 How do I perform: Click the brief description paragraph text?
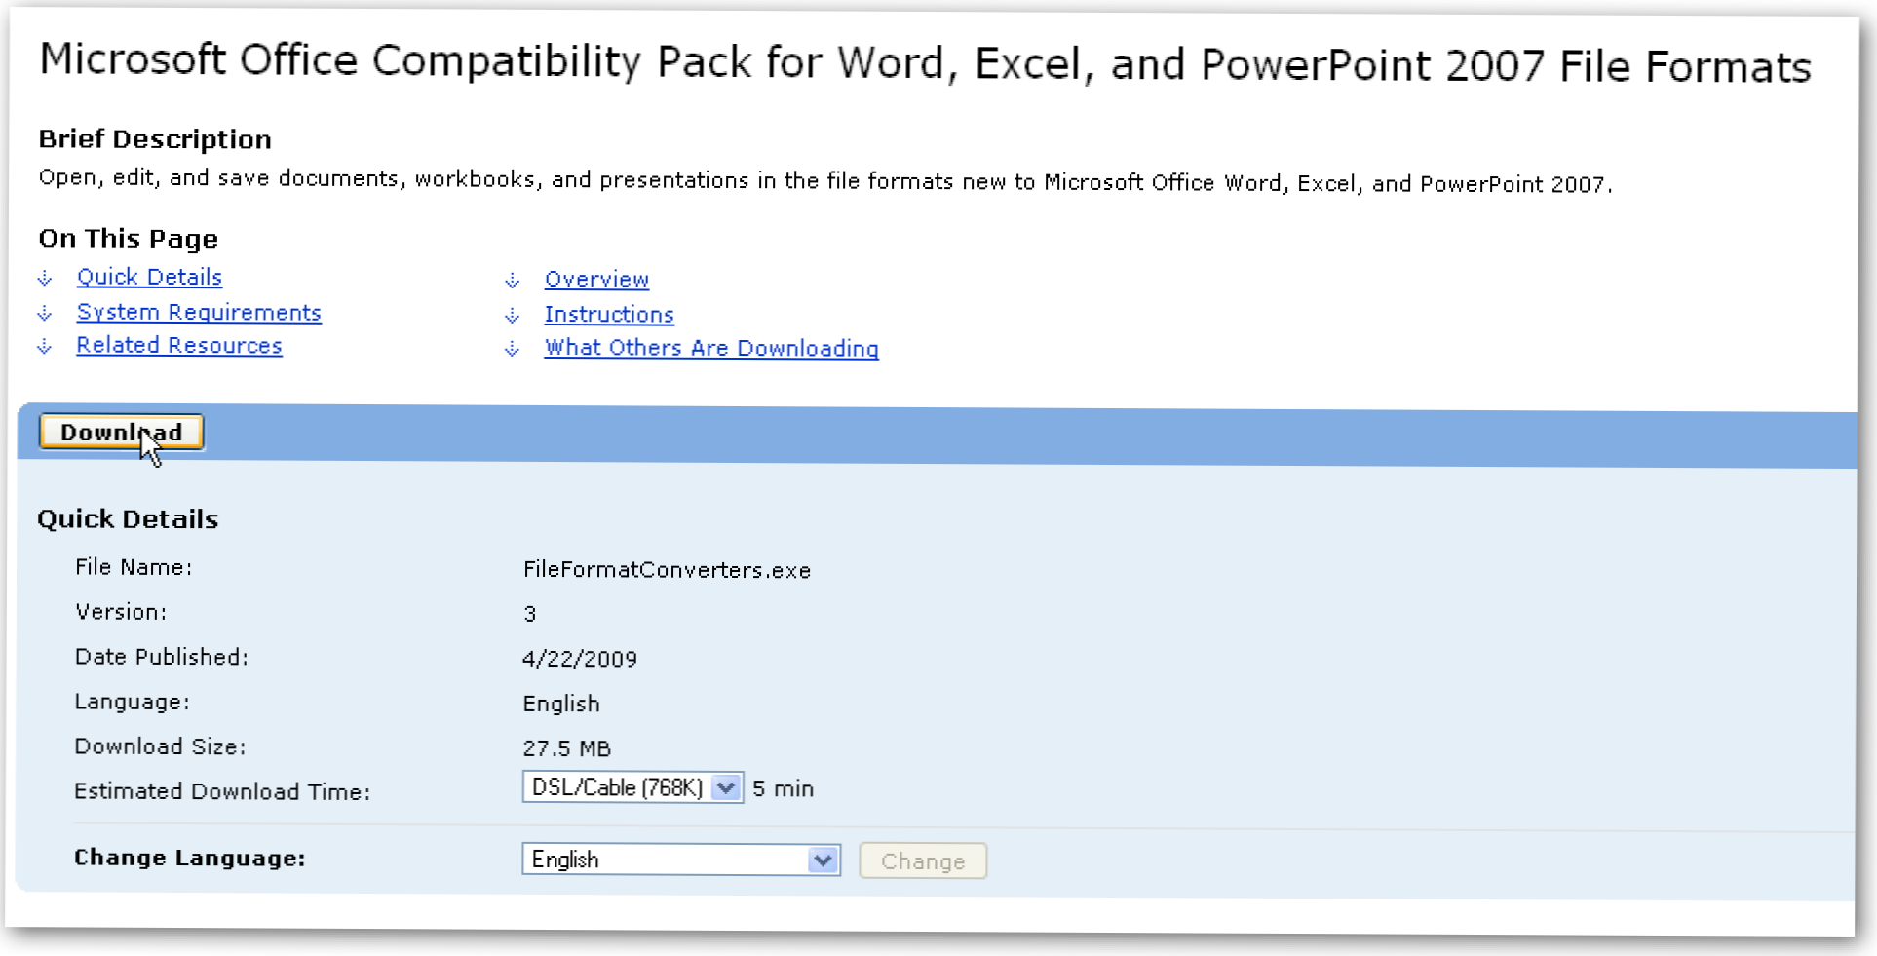(x=825, y=181)
